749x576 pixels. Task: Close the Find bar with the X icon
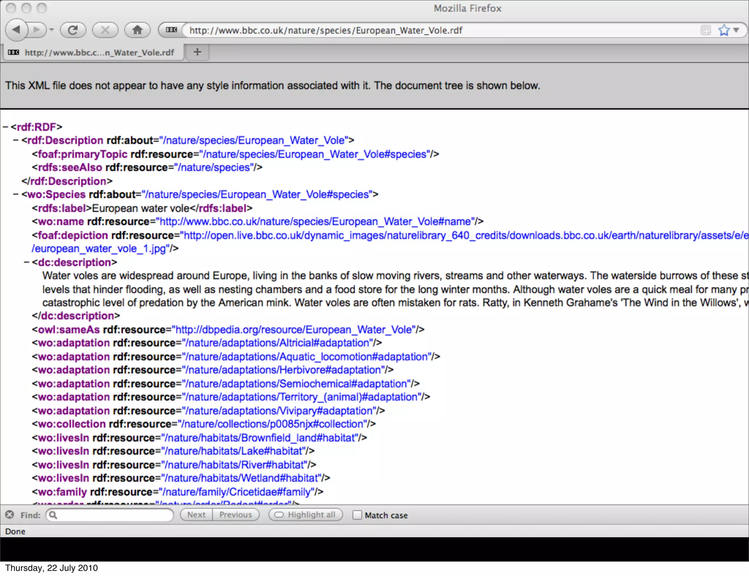click(10, 515)
